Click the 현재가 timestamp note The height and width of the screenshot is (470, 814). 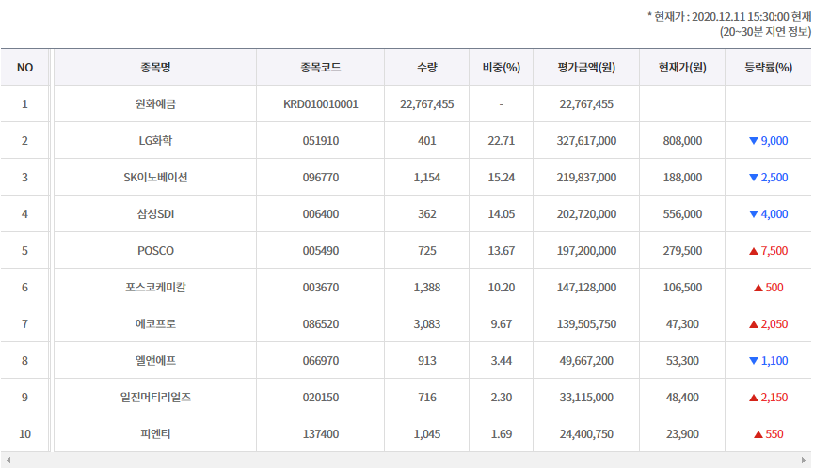point(729,17)
